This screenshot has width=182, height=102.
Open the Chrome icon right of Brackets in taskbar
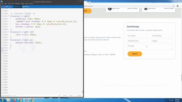click(x=32, y=100)
